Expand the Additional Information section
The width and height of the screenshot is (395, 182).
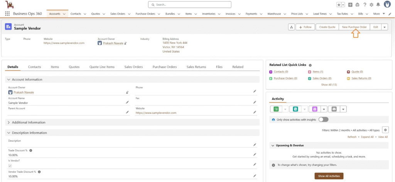[9, 122]
